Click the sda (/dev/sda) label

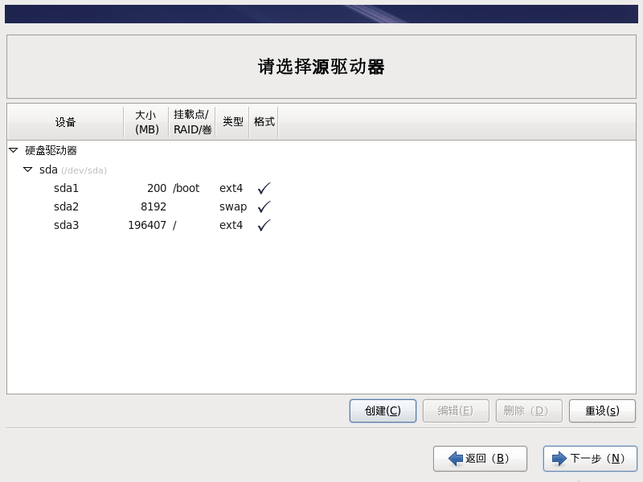click(x=73, y=170)
